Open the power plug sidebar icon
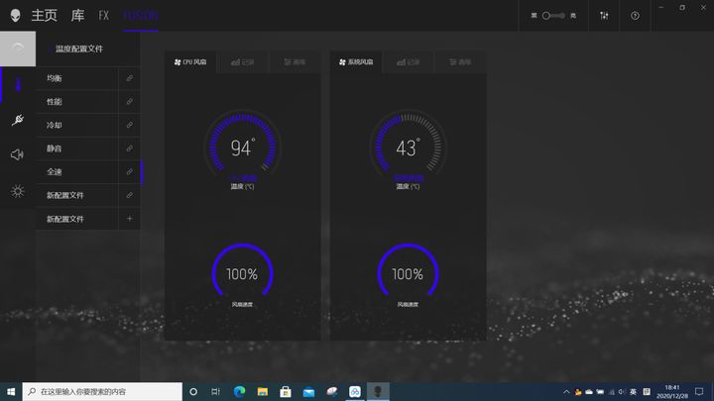The height and width of the screenshot is (401, 714). (18, 120)
